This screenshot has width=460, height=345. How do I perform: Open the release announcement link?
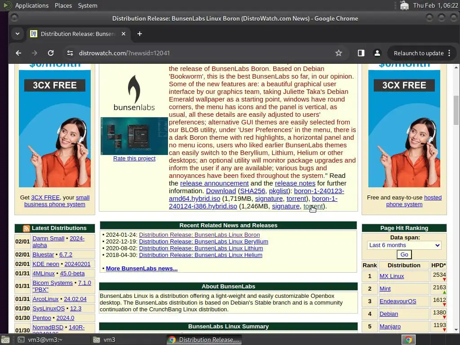click(x=214, y=183)
